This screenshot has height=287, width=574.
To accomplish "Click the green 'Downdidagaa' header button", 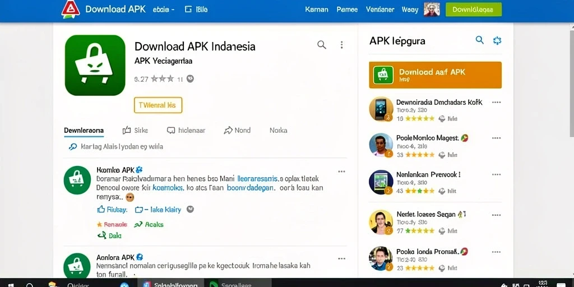I will 473,10.
